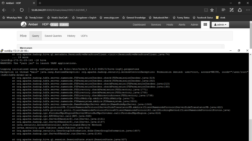This screenshot has width=252, height=141.
Task: Open Facebook Status bookmark
Action: click(203, 18)
